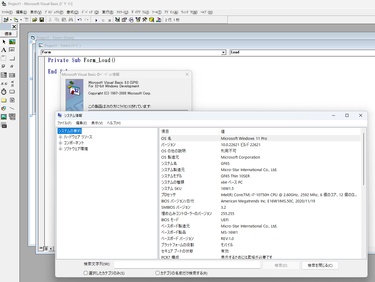375x282 pixels.
Task: Open システム情報 表示(V) menu
Action: tap(97, 123)
